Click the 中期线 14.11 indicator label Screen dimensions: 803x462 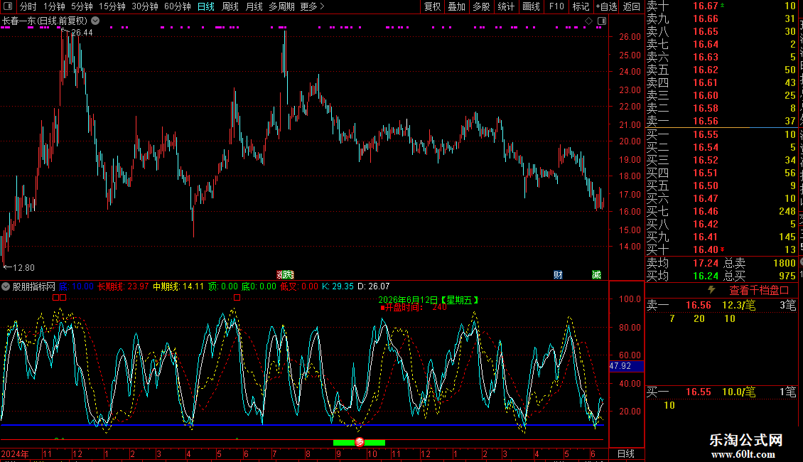(178, 286)
